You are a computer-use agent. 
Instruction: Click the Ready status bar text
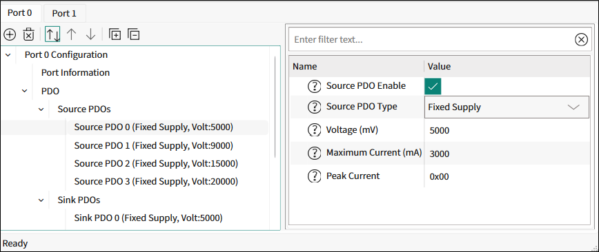point(15,243)
